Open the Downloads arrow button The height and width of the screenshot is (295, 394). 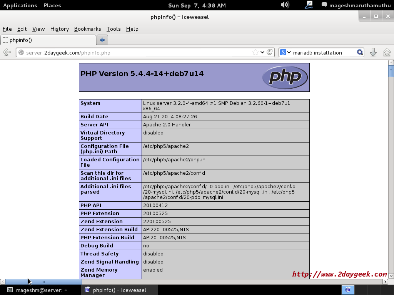(x=373, y=53)
